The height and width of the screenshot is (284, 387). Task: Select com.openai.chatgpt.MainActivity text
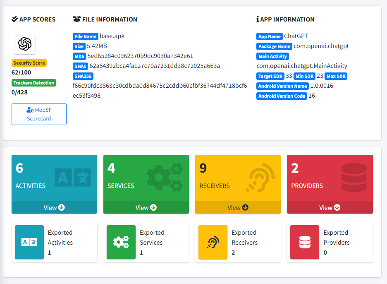point(302,66)
